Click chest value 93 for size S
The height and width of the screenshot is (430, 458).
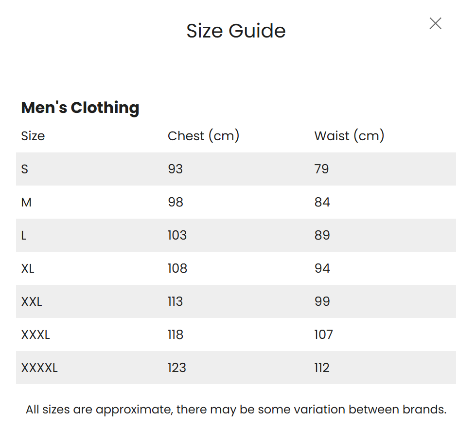[x=175, y=169]
